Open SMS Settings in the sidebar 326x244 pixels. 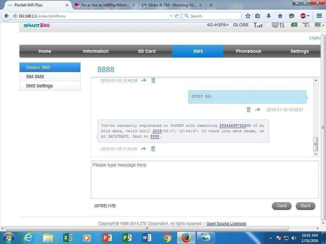(50, 86)
